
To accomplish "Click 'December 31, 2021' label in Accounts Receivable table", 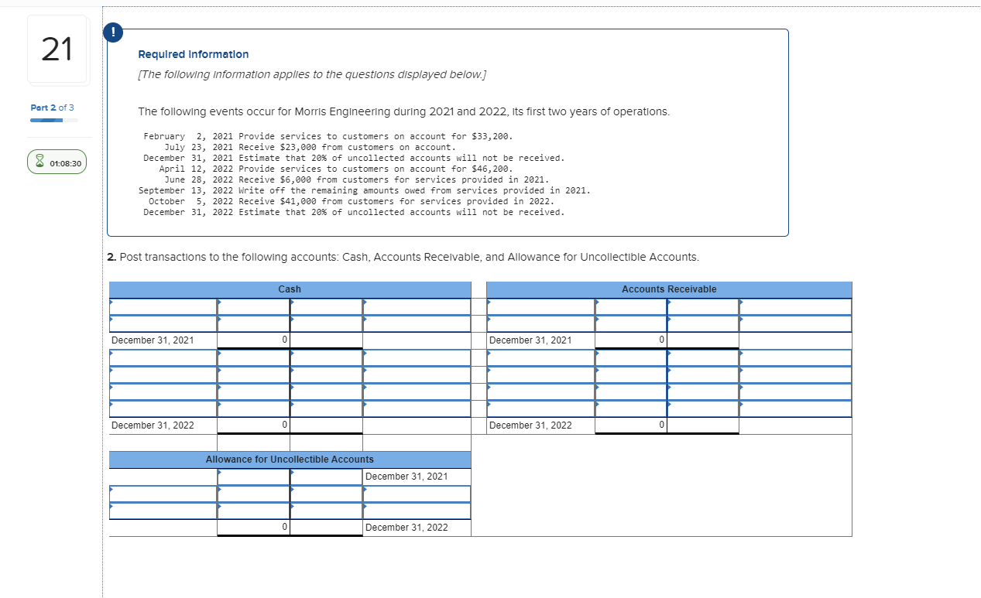I will pyautogui.click(x=530, y=340).
